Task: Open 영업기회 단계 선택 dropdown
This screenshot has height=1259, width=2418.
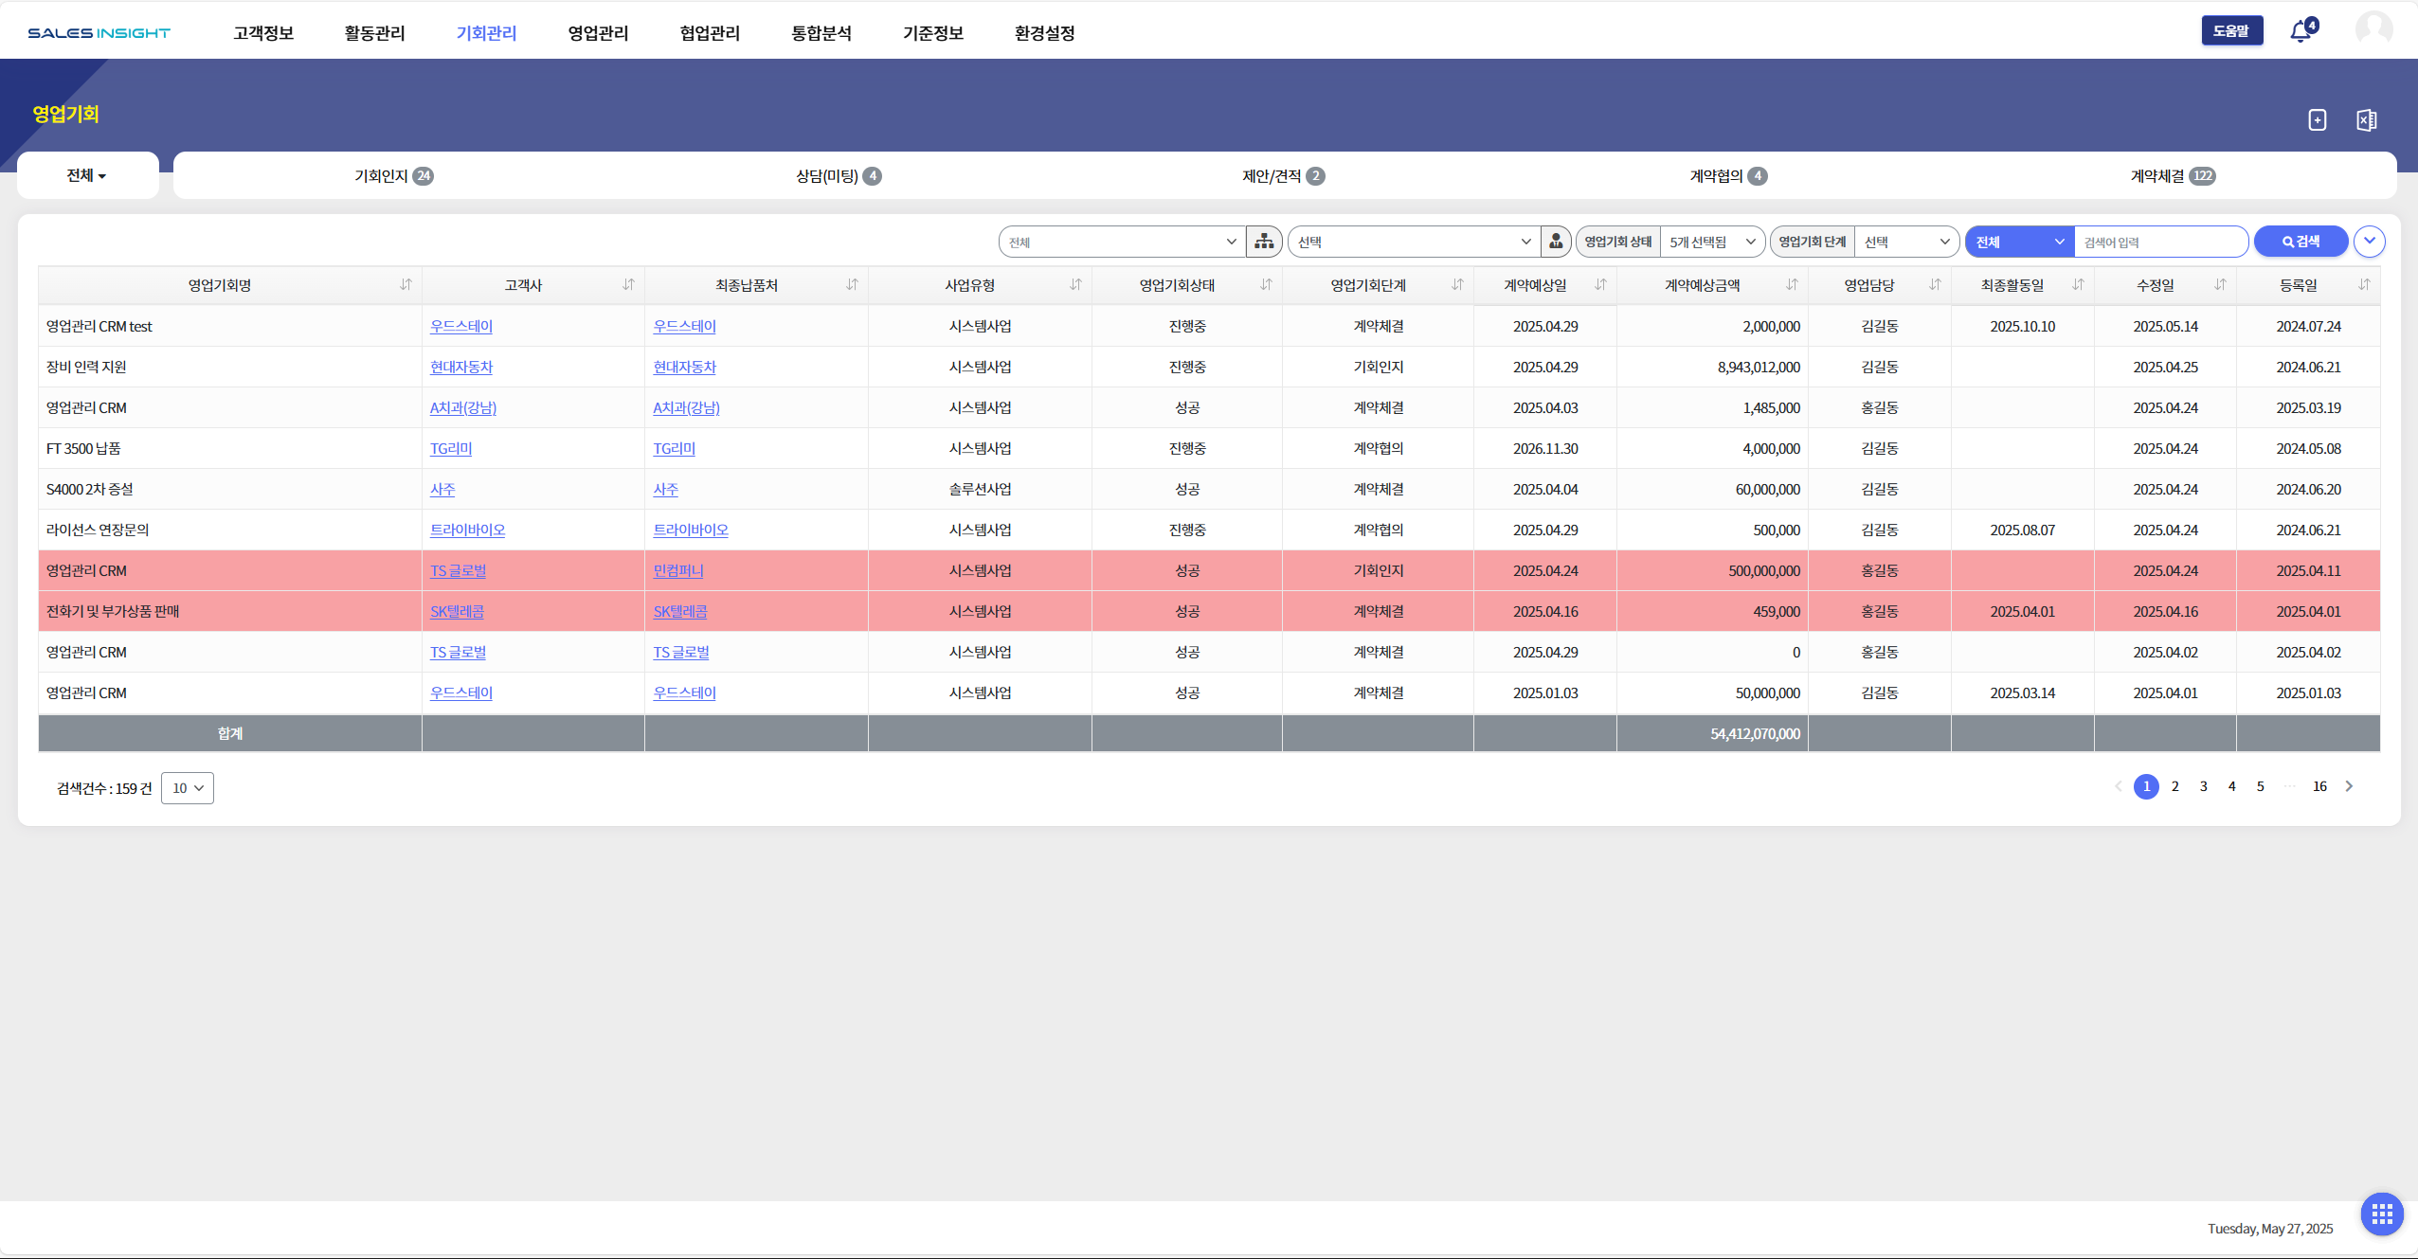Action: coord(1906,242)
